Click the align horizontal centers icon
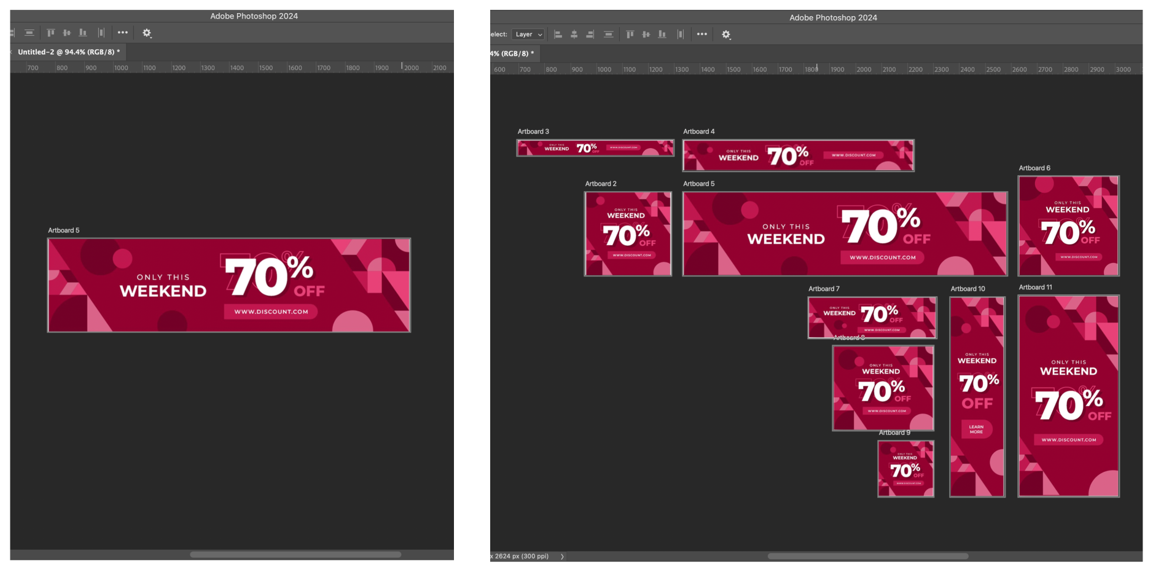The width and height of the screenshot is (1153, 572). point(574,34)
